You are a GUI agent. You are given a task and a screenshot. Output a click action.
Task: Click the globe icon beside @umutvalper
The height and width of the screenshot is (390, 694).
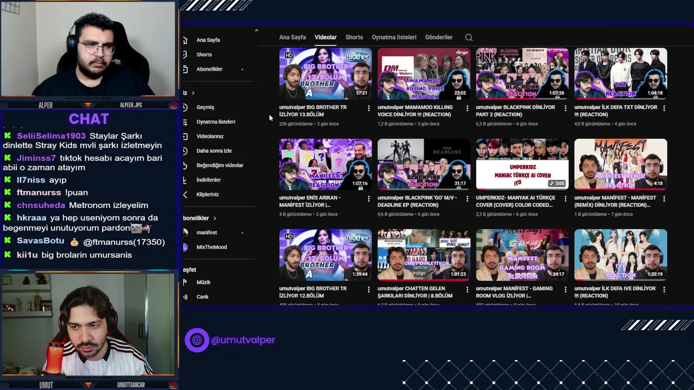tap(197, 340)
